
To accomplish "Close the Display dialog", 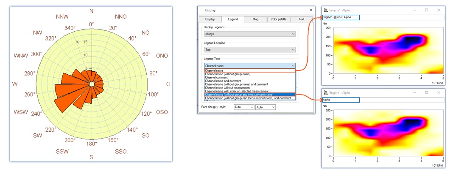I will pos(310,10).
